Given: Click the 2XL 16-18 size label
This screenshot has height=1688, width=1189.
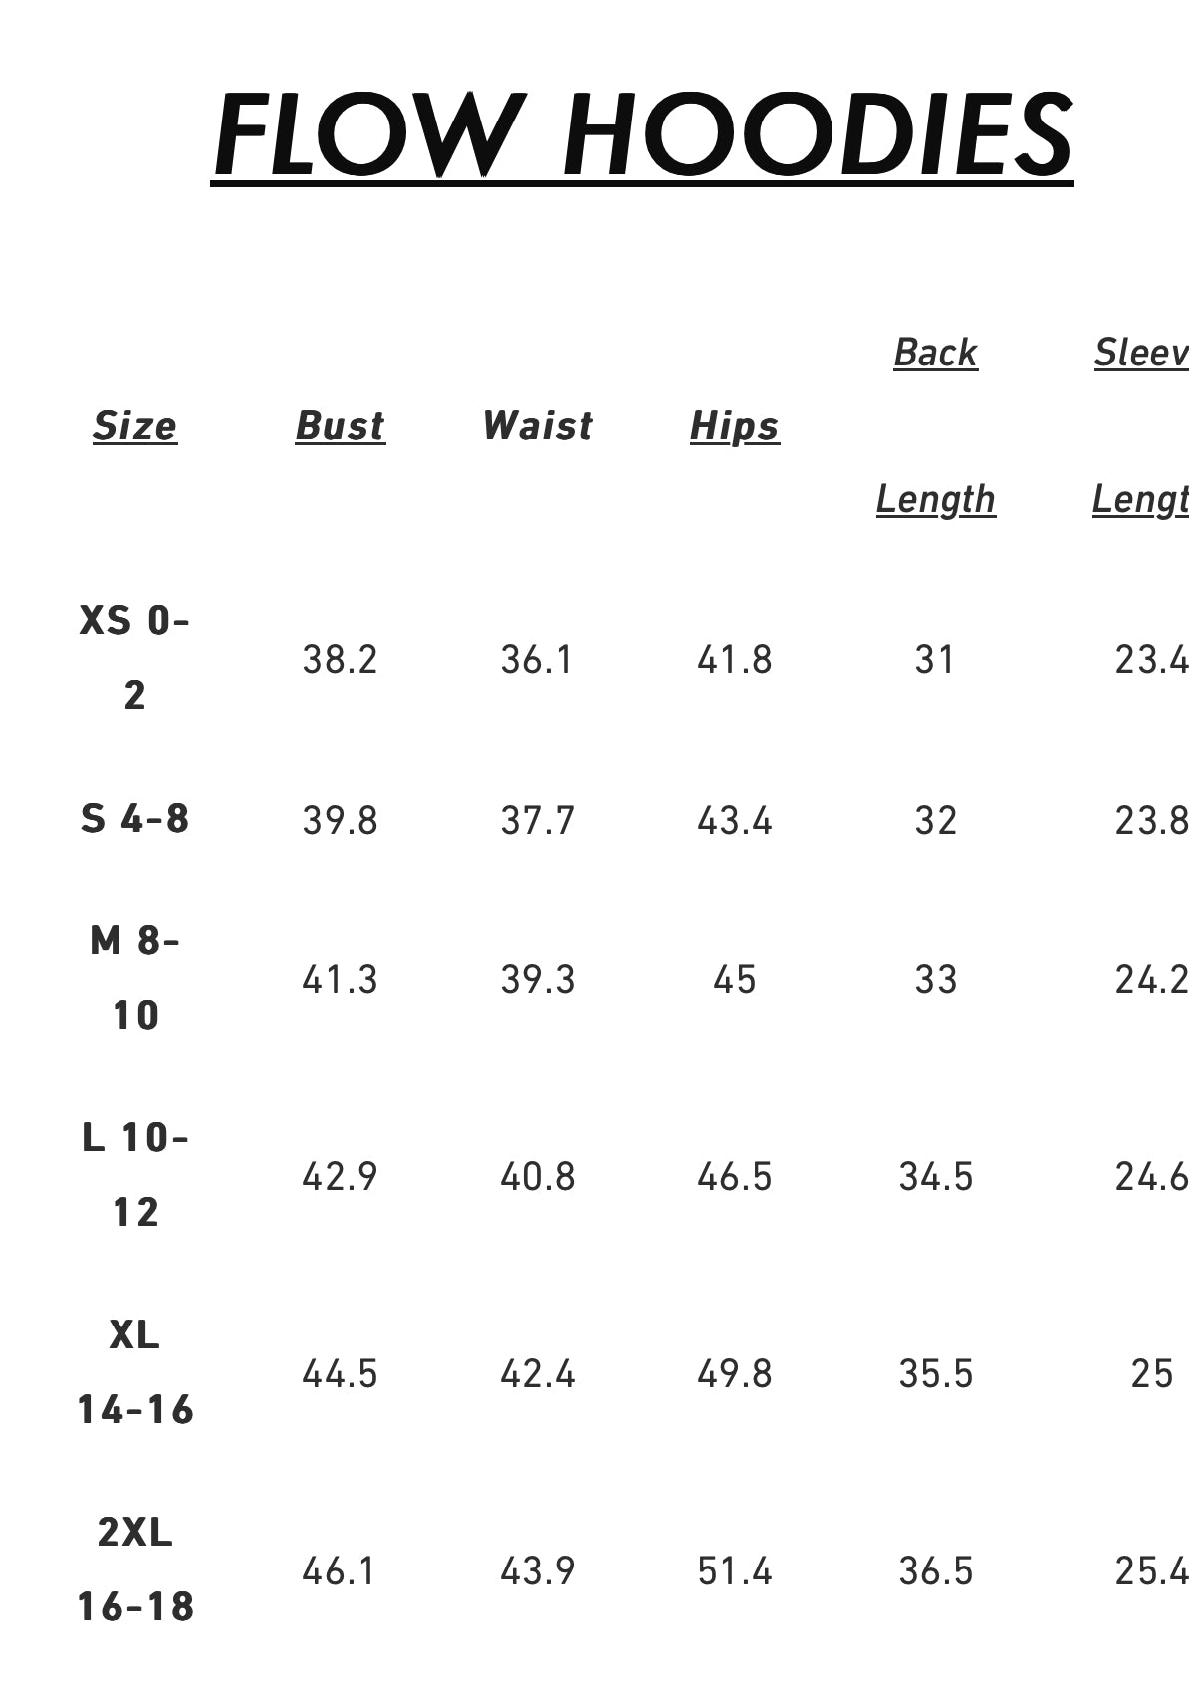Looking at the screenshot, I should (134, 1569).
